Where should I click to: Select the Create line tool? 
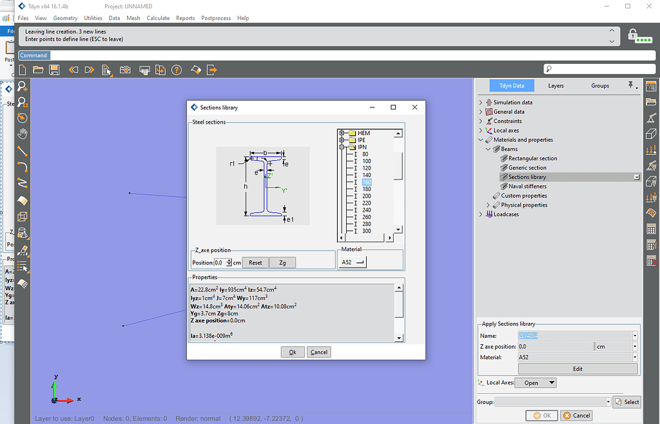point(23,151)
